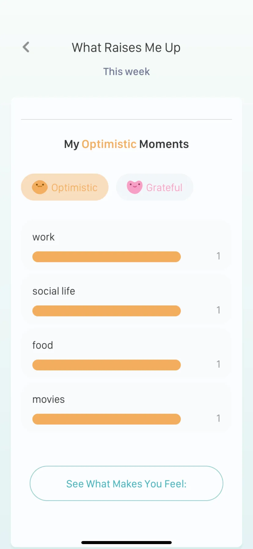The width and height of the screenshot is (253, 549).
Task: Tap the 'What Raises Me Up' title
Action: (126, 48)
